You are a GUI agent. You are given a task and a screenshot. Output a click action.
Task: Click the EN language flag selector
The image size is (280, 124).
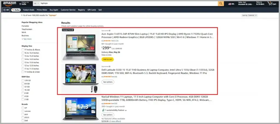click(x=232, y=4)
